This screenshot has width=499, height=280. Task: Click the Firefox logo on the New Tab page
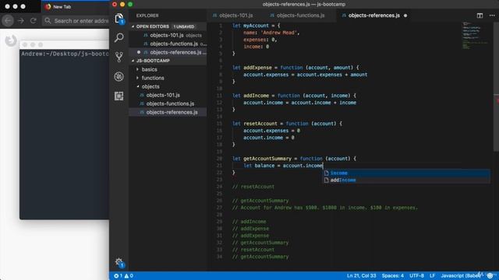pyautogui.click(x=11, y=40)
